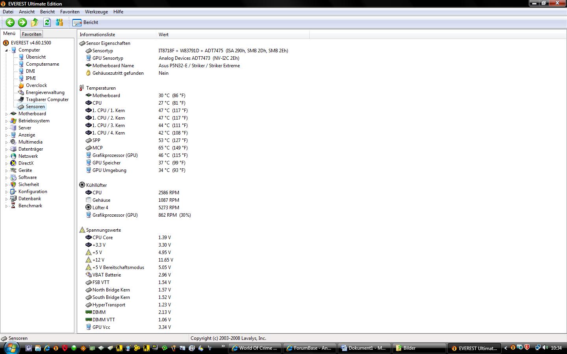Click the Overclock flame icon

click(x=21, y=85)
